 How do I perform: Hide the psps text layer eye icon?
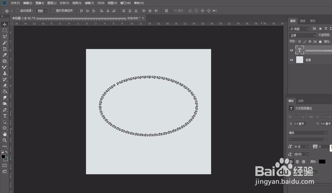291,50
